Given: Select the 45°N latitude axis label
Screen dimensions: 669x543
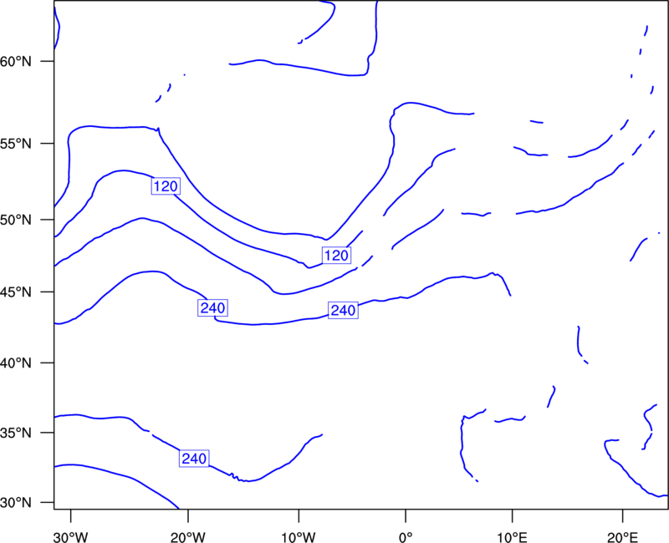Looking at the screenshot, I should (x=16, y=292).
